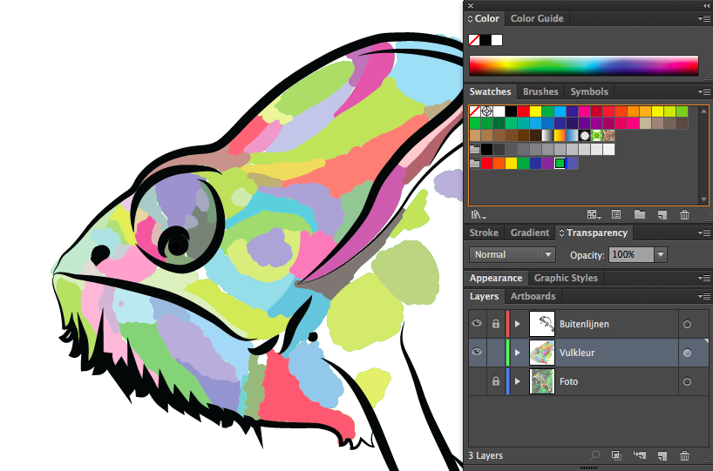Open the Gradient panel tab
Screen dimensions: 713x471
pos(529,232)
